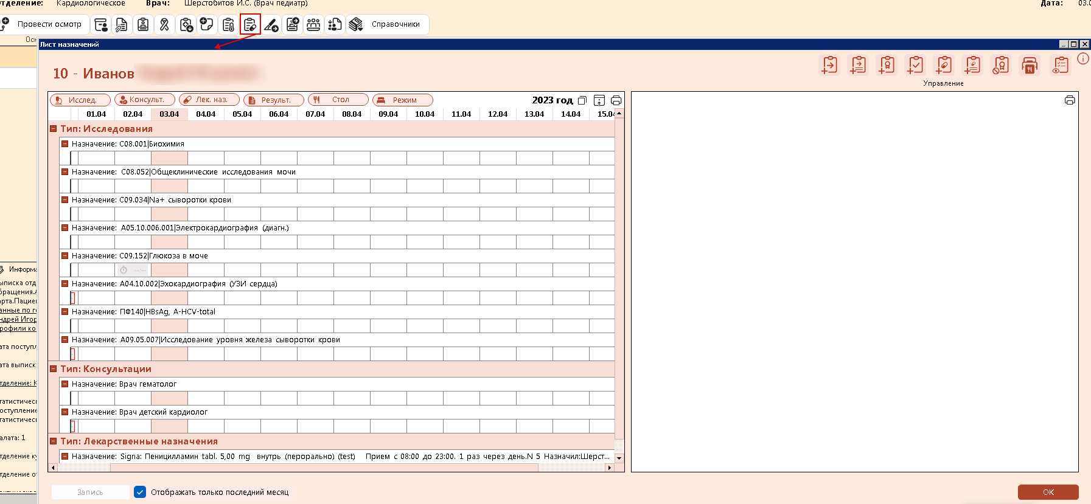1091x504 pixels.
Task: Collapse 'Na+ сыворотки крови' assignment
Action: [64, 200]
